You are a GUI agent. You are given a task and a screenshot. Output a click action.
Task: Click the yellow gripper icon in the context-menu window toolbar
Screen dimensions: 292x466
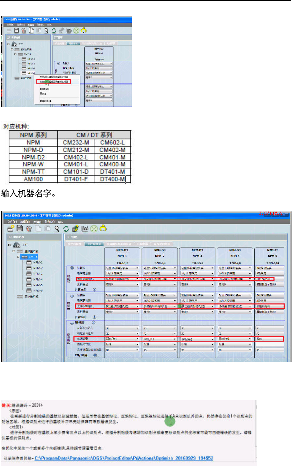click(x=84, y=30)
